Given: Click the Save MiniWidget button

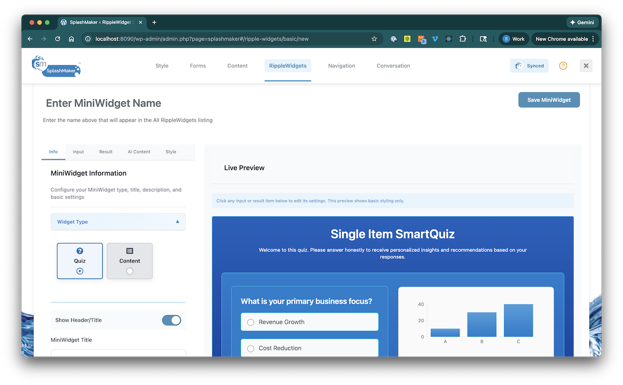Looking at the screenshot, I should coord(549,100).
